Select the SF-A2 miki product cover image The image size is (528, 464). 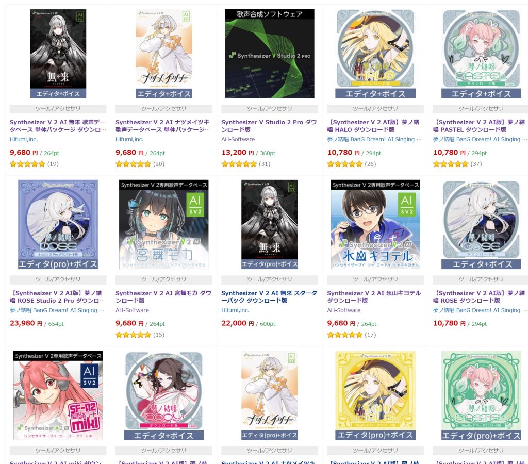[58, 395]
